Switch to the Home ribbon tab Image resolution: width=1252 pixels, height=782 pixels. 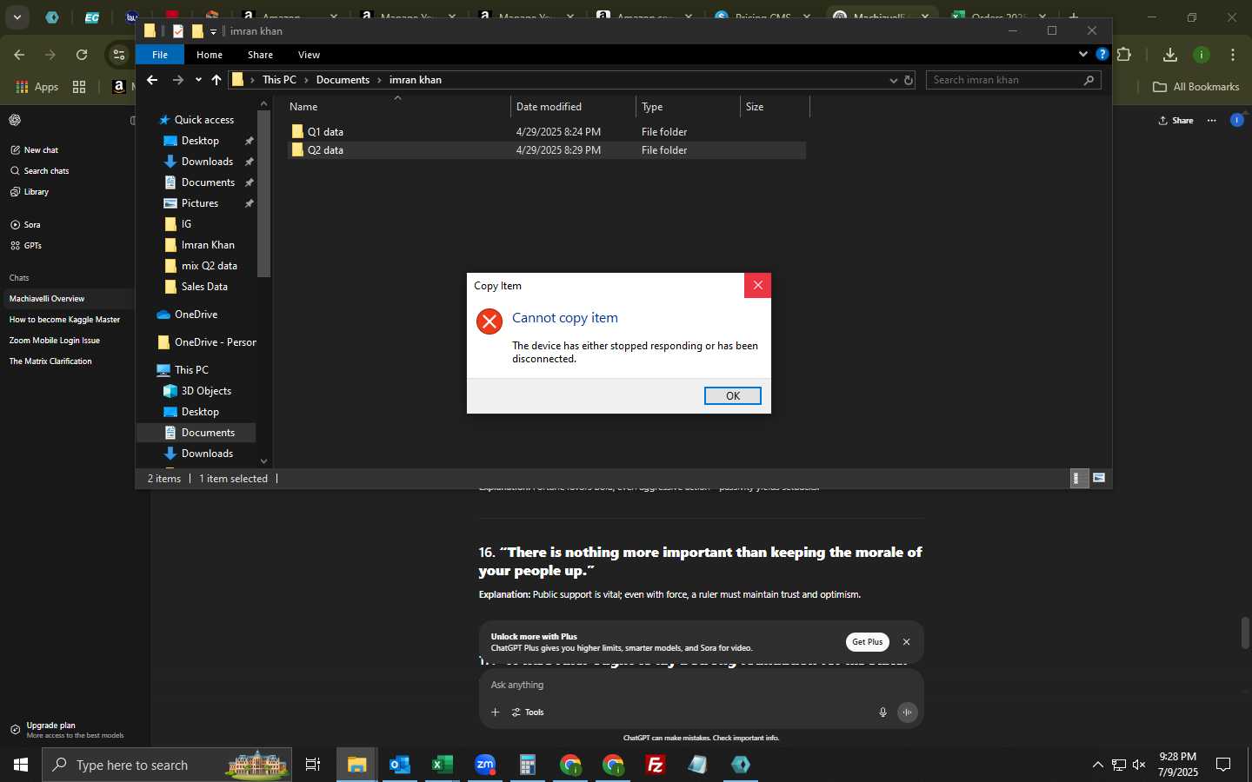coord(210,55)
